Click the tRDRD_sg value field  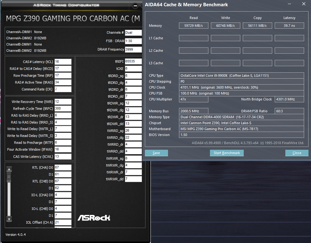[x=133, y=76]
